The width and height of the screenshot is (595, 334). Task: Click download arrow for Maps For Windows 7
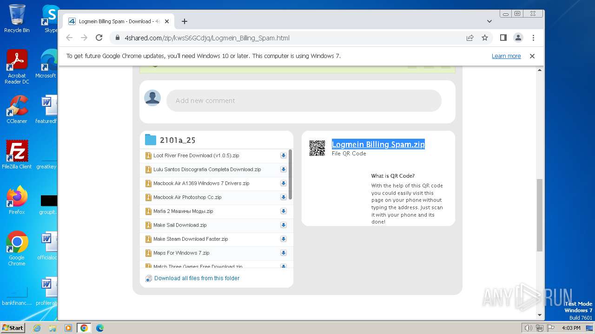pyautogui.click(x=283, y=253)
